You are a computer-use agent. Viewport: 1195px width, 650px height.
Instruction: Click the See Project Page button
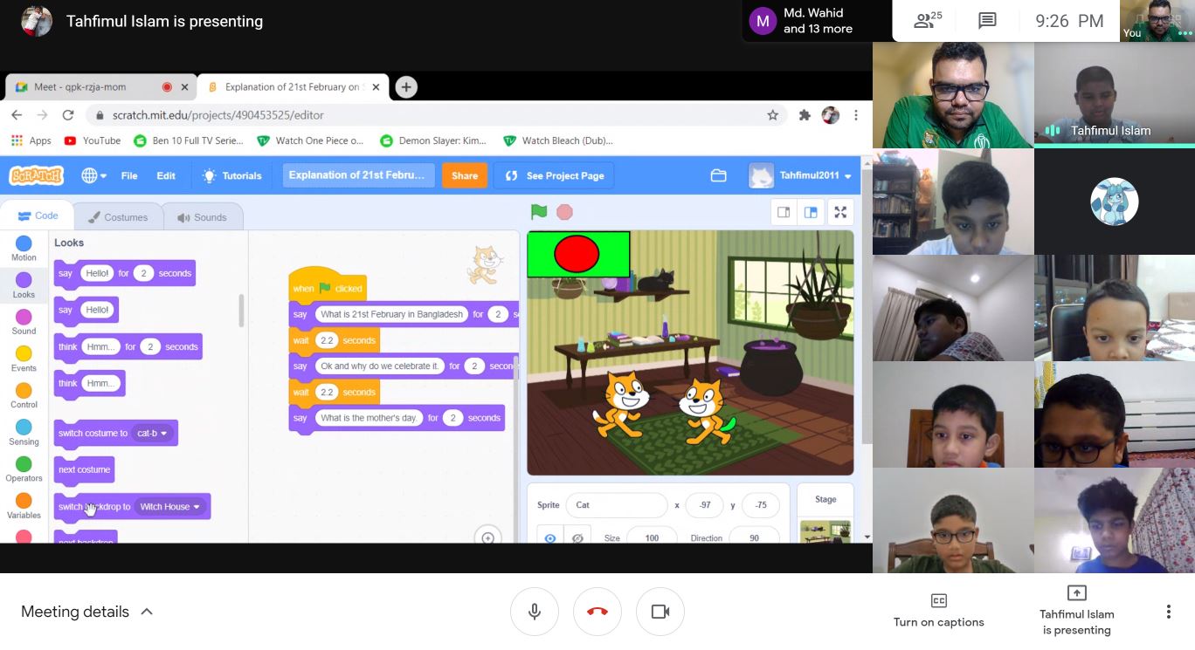click(x=555, y=175)
